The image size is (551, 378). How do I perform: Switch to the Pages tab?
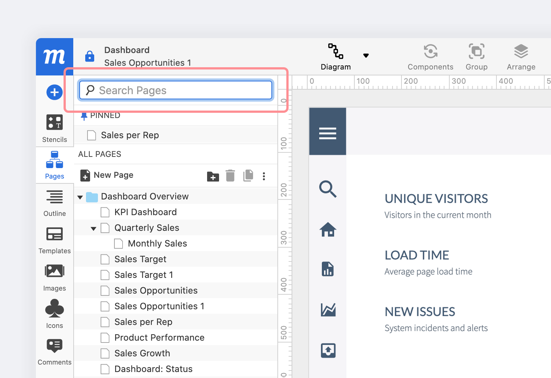click(55, 165)
